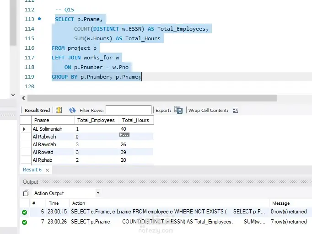Click the down chevron of the left panel scrollbar
Image resolution: width=312 pixels, height=234 pixels.
coord(13,95)
